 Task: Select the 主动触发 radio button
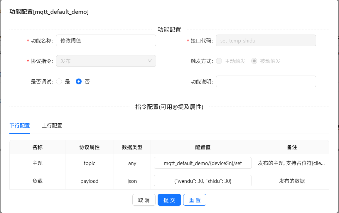click(219, 61)
